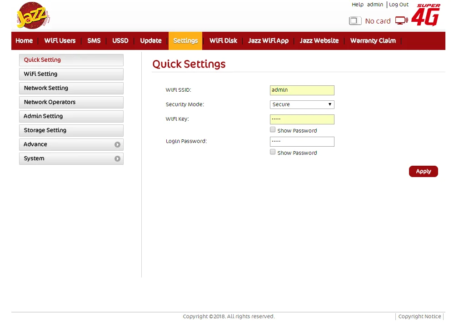Viewport: 459px width, 326px height.
Task: Open the Security Mode dropdown
Action: pos(302,104)
